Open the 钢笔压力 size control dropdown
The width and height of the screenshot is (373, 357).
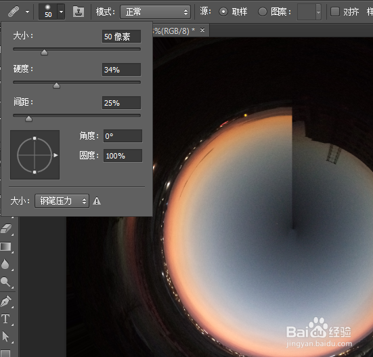(x=62, y=201)
